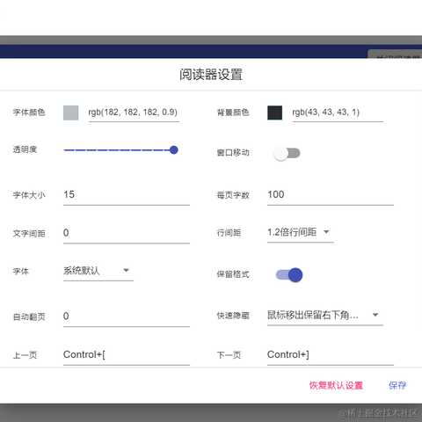Viewport: 422px width, 422px height.
Task: Click the previous page (上一页) shortcut field Control+[
Action: 127,355
